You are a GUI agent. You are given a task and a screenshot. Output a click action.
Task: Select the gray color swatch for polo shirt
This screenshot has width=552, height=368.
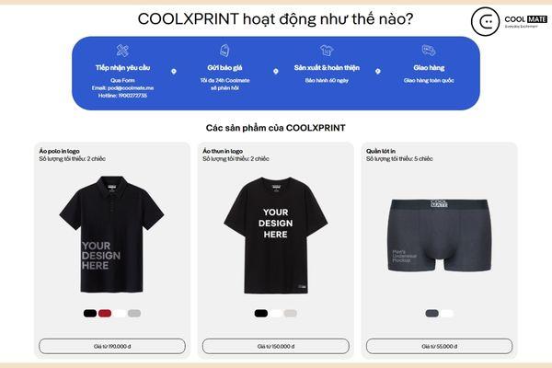134,313
